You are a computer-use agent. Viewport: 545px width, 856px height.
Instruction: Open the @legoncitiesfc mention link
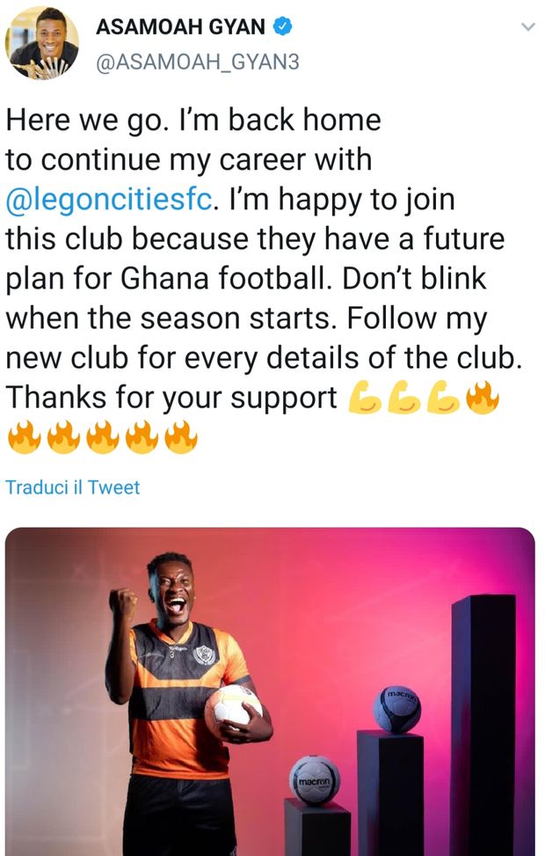point(110,200)
